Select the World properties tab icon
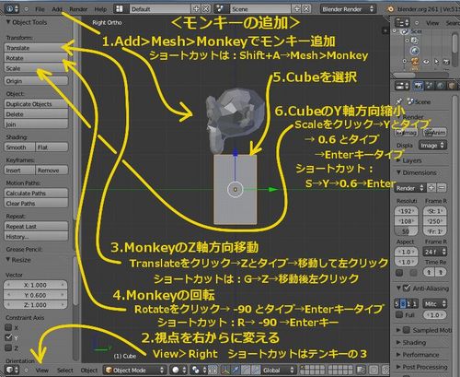This screenshot has height=377, width=460. click(441, 86)
